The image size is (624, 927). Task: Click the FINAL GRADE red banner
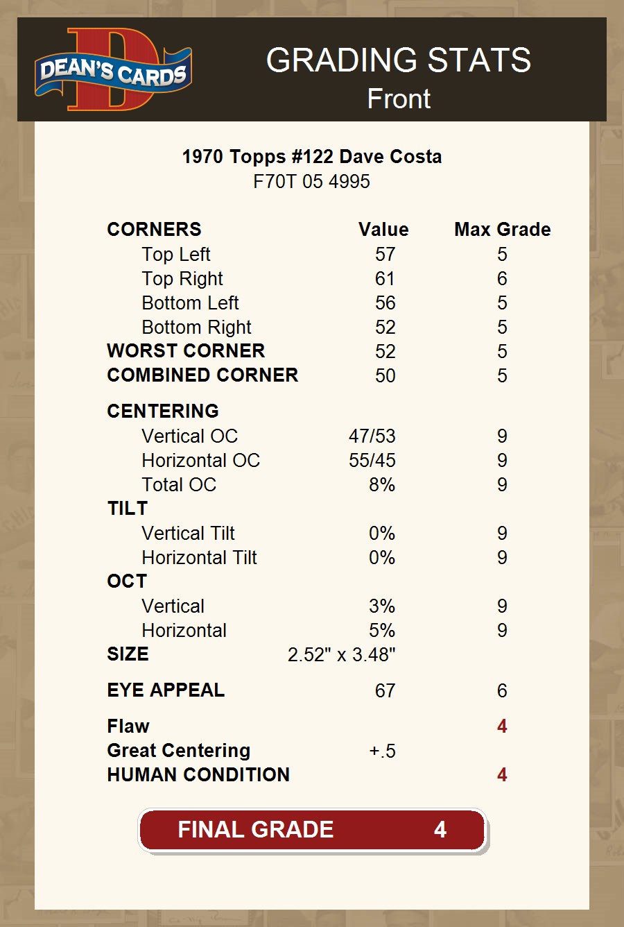[x=312, y=830]
